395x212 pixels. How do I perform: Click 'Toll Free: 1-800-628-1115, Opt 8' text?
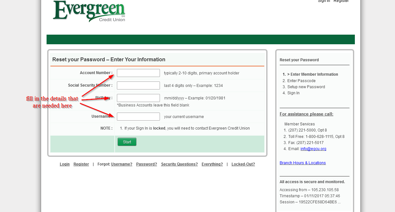pos(316,137)
